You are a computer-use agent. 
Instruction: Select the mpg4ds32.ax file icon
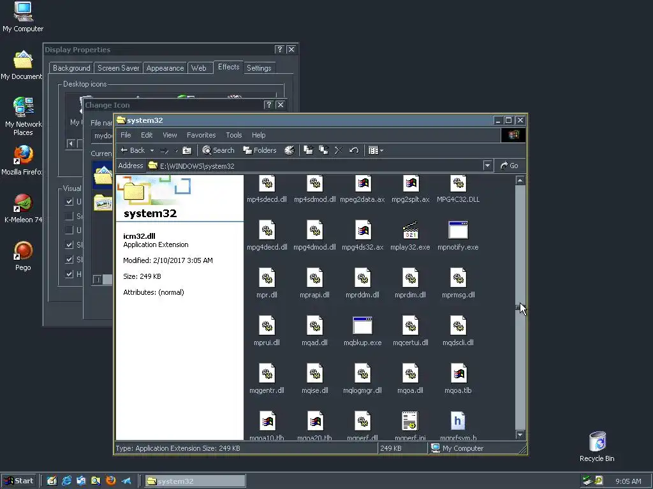(363, 230)
